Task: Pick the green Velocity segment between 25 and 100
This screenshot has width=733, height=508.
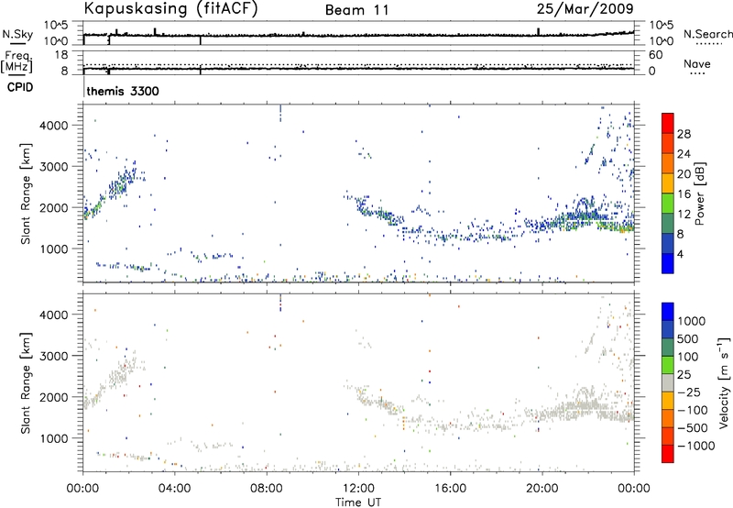Action: coord(668,365)
